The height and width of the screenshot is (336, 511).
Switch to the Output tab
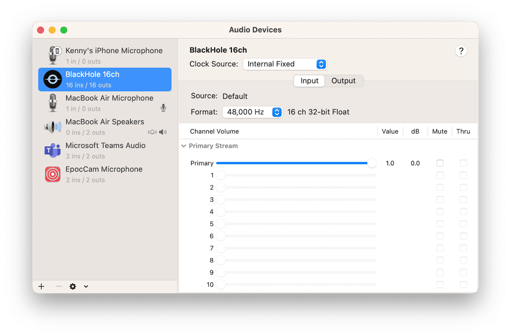coord(343,81)
